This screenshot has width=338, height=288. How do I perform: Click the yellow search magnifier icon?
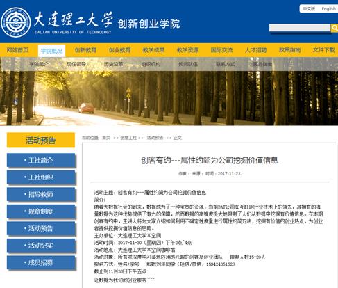pyautogui.click(x=335, y=28)
